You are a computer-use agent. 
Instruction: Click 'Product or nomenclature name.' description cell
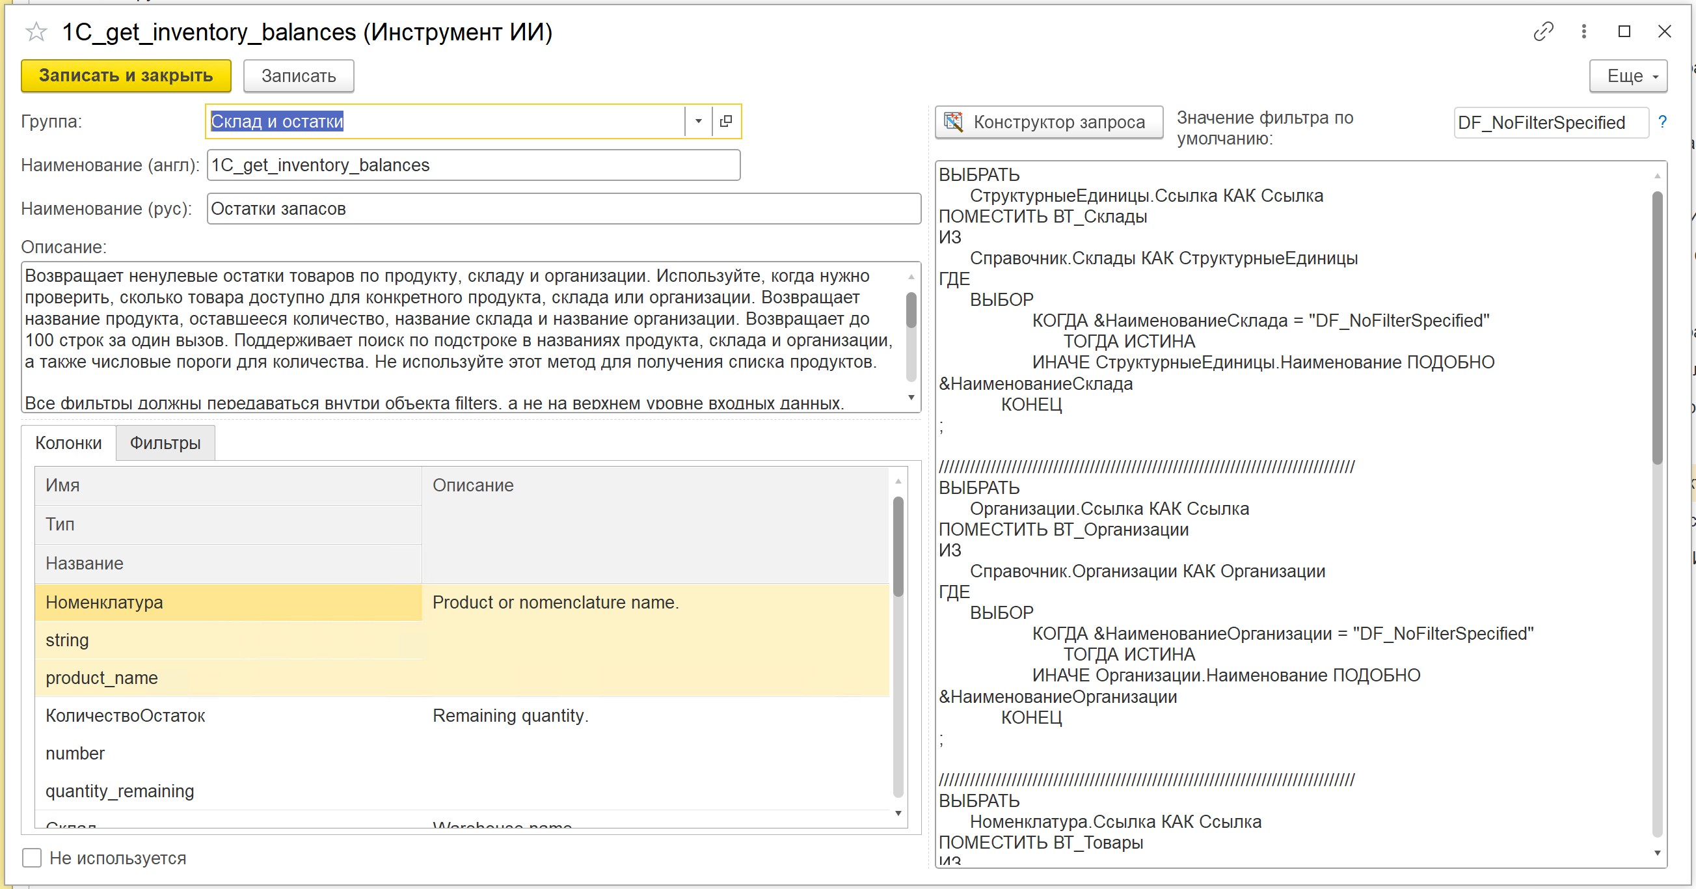tap(655, 640)
